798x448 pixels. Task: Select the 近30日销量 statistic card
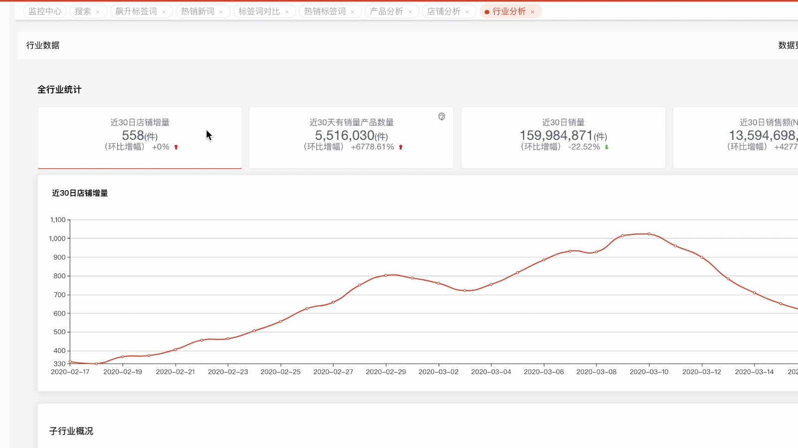click(x=563, y=137)
